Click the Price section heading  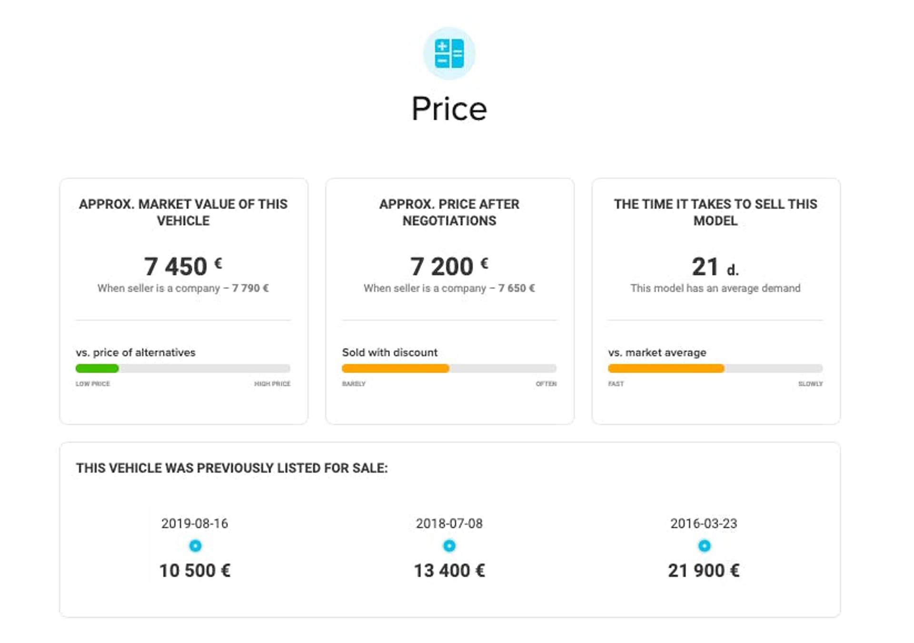click(449, 109)
